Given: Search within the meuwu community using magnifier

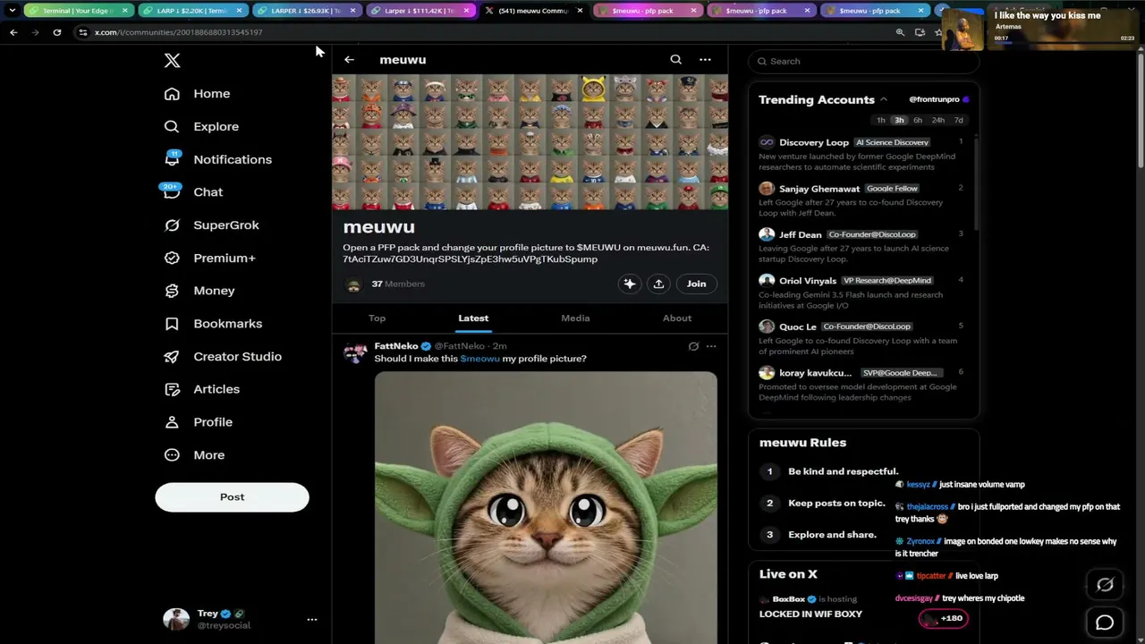Looking at the screenshot, I should click(x=676, y=60).
